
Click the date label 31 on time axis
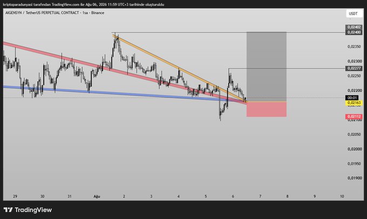(70, 196)
